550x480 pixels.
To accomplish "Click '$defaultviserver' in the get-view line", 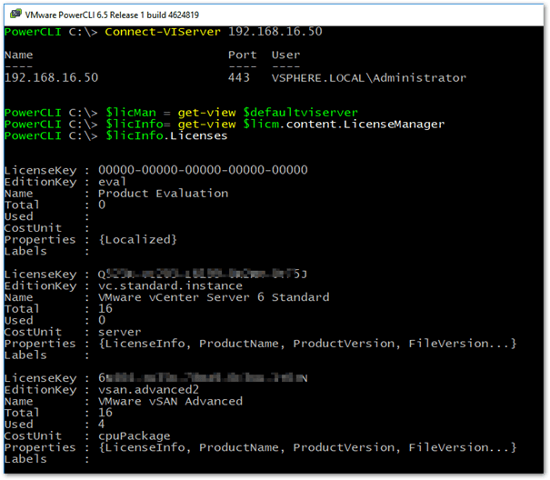I will click(x=301, y=113).
